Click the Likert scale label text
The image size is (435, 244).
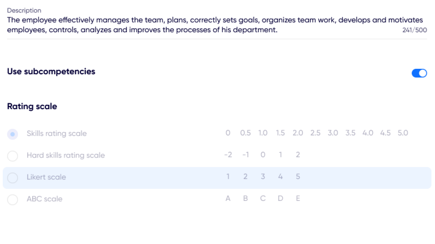pyautogui.click(x=46, y=177)
